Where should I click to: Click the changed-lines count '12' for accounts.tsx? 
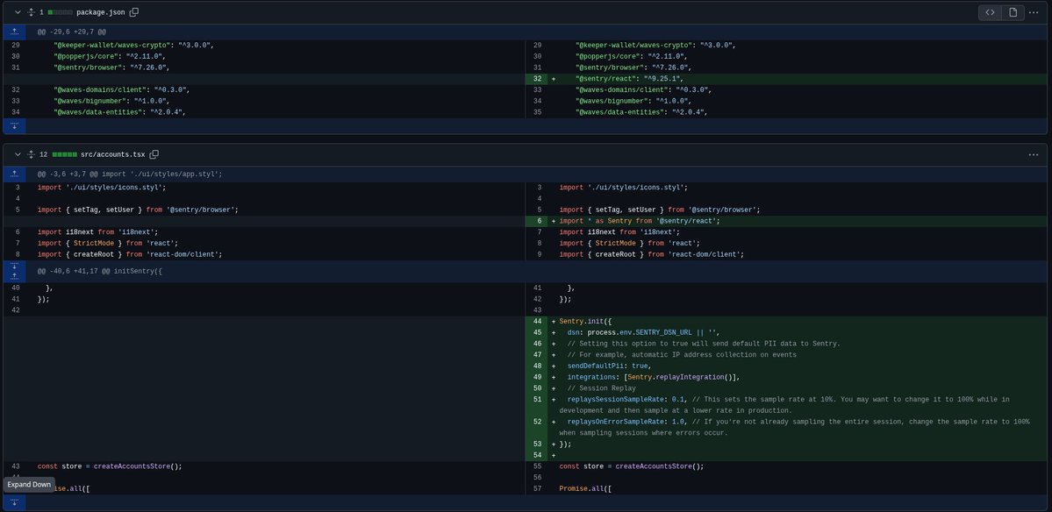43,154
